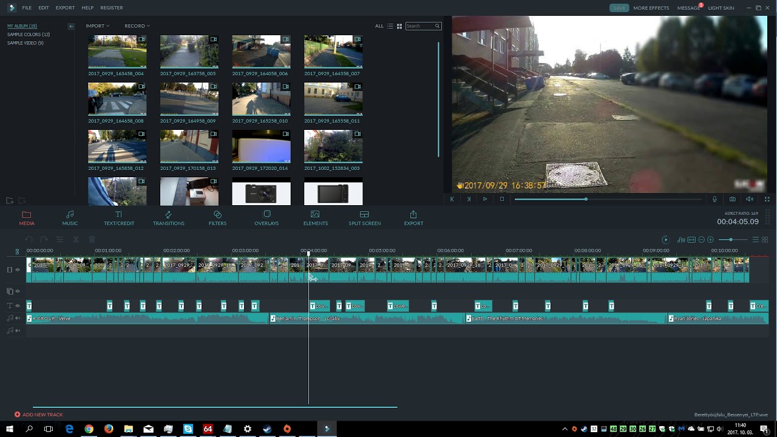Select thumbnail 2017_0929_163458_004
Screen dimensions: 777x437
point(117,52)
